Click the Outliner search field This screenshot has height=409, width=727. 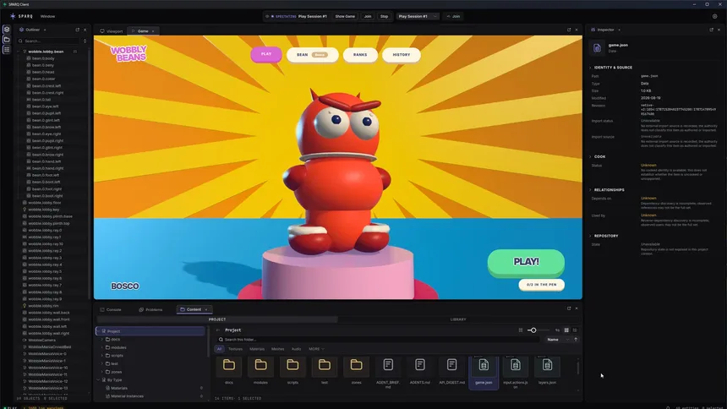tap(50, 41)
